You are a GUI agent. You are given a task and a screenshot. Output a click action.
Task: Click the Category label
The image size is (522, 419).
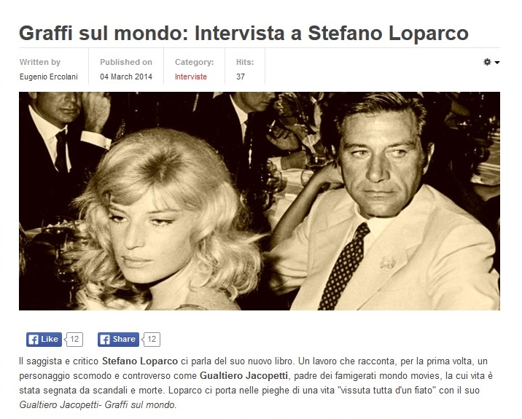(x=195, y=62)
